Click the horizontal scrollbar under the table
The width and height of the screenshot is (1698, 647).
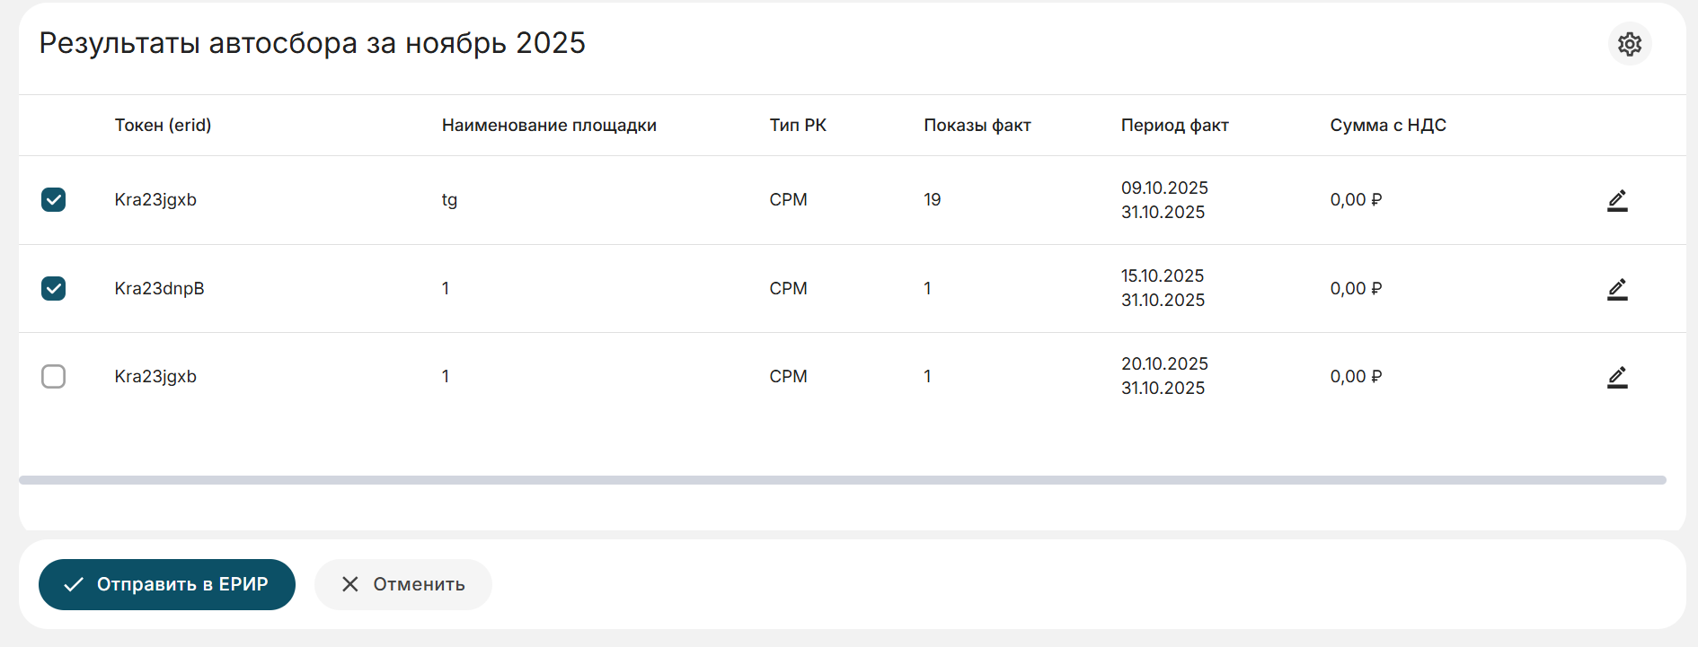tap(842, 480)
